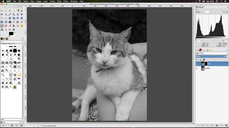
Task: Select the Alignment tool
Action: pyautogui.click(x=2, y=18)
